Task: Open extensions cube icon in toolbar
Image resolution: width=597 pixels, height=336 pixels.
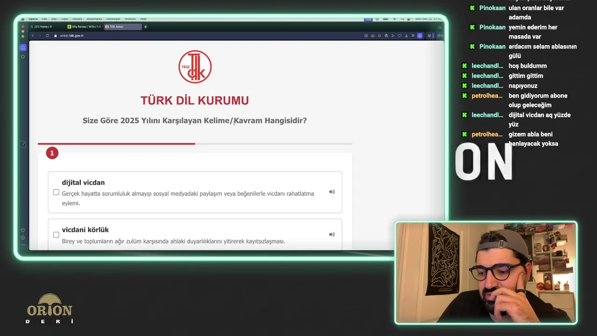Action: 429,35
